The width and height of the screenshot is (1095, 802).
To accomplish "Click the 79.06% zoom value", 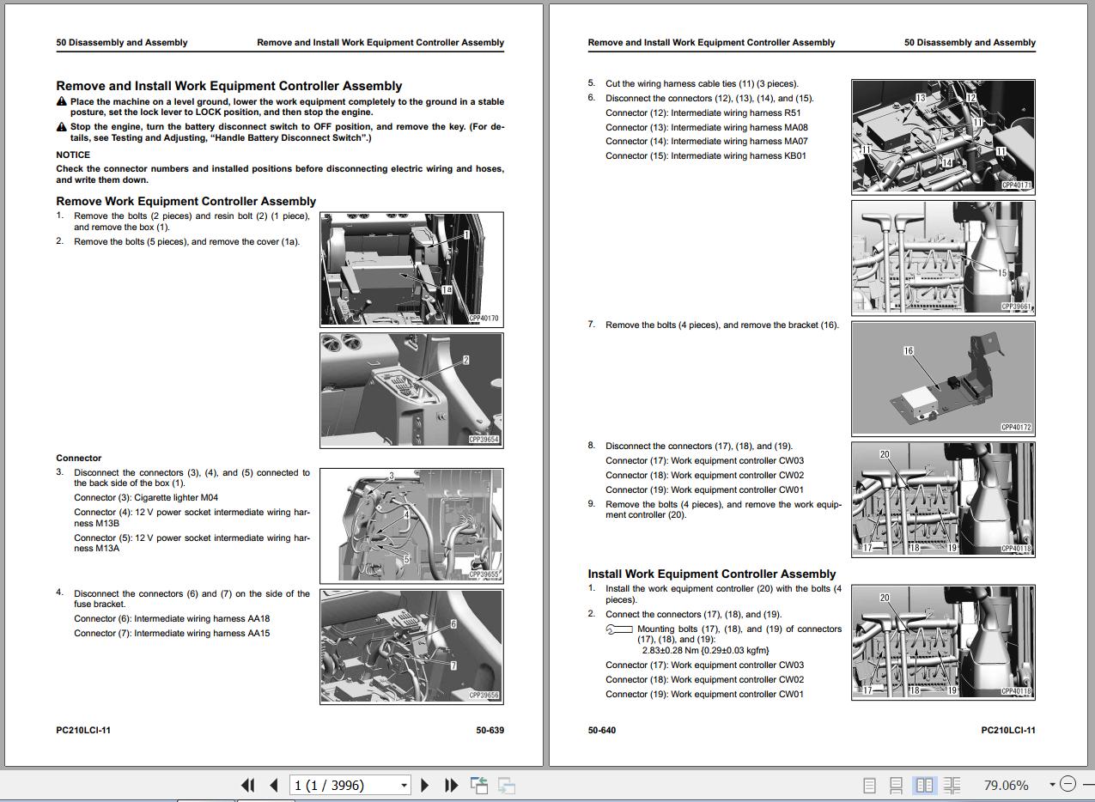I will coord(1006,785).
